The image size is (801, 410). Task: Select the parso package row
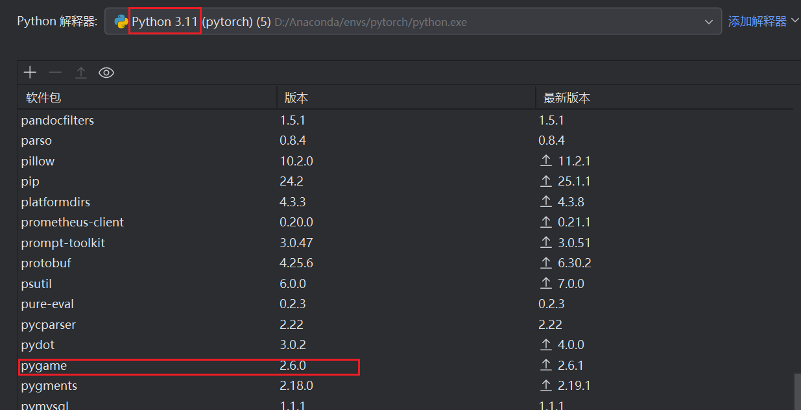pos(405,141)
